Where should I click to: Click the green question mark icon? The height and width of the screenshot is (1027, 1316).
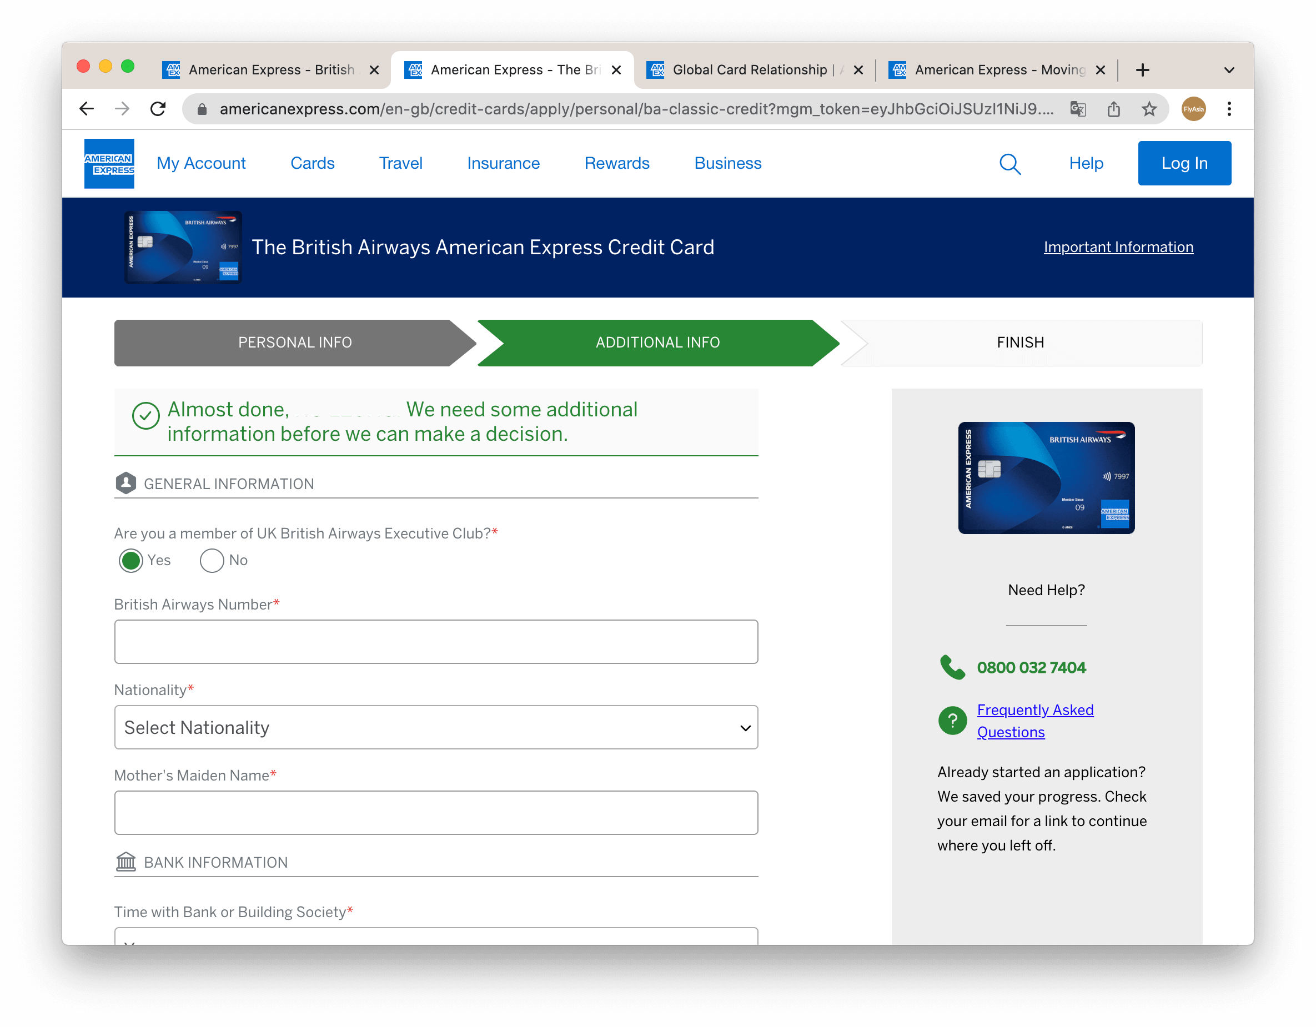coord(953,721)
